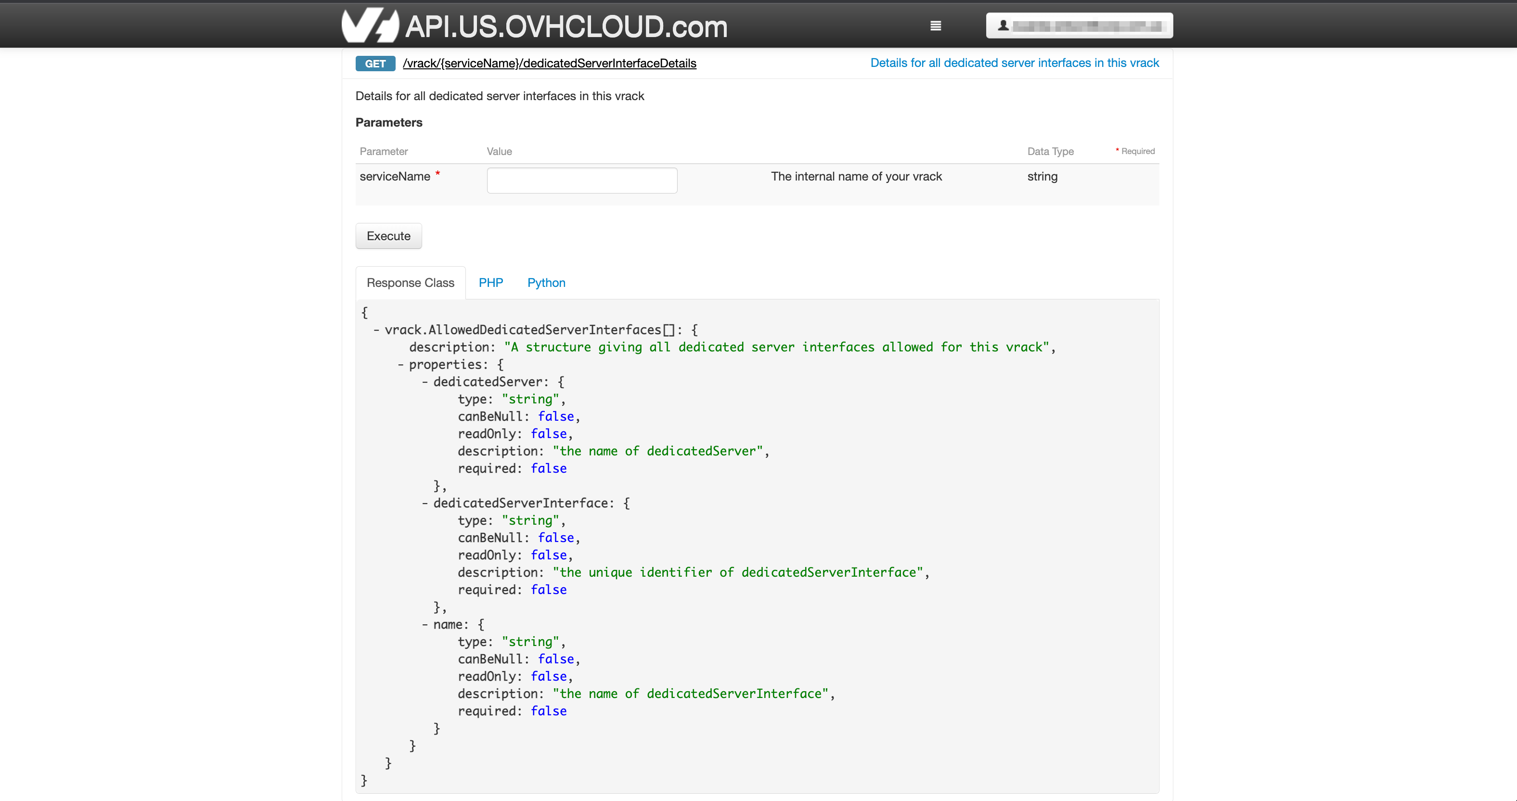1517x801 pixels.
Task: Click the user account icon in header
Action: pyautogui.click(x=1003, y=26)
